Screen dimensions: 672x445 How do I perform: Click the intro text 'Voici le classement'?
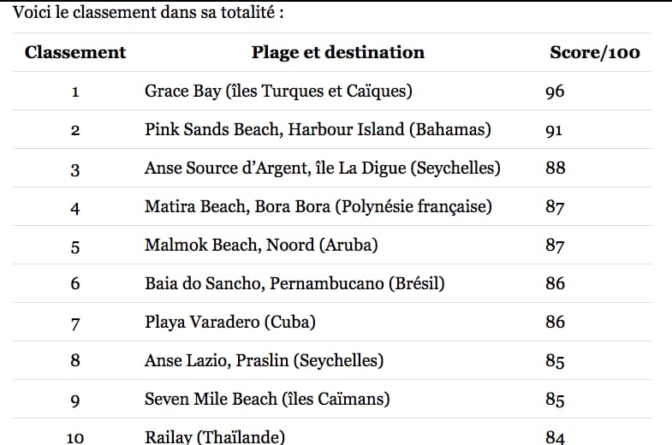[x=85, y=12]
